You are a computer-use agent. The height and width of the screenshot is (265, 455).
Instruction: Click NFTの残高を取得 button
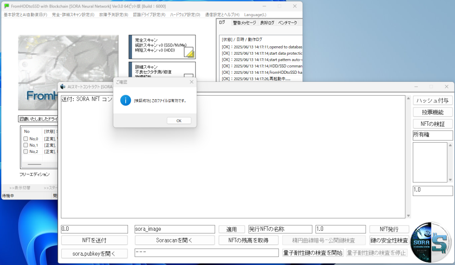pos(248,241)
